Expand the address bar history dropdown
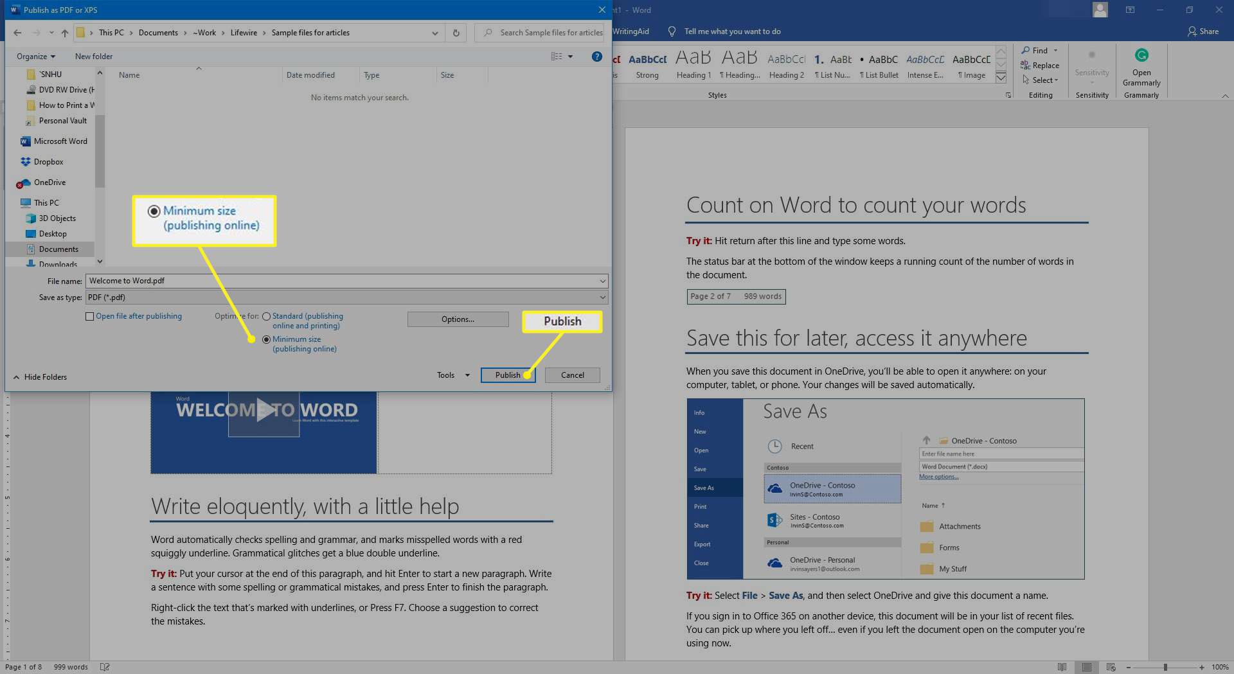 click(435, 33)
